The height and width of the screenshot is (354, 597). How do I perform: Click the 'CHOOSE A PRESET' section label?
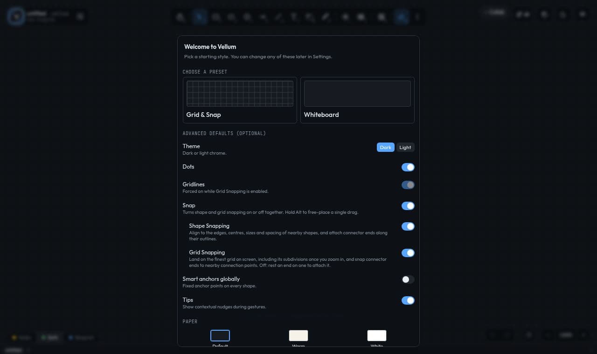(205, 72)
